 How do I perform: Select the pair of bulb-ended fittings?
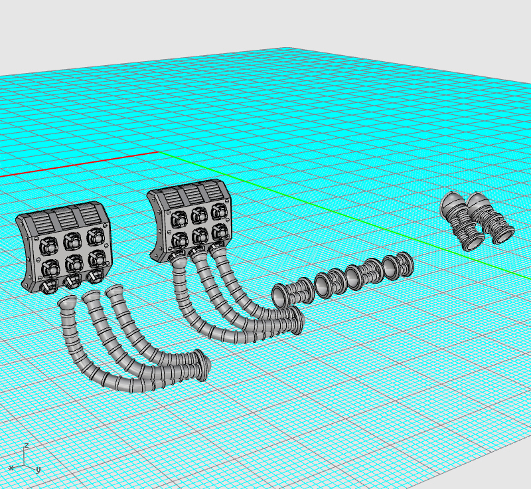[477, 221]
